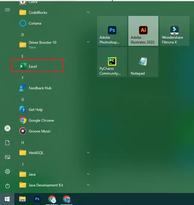The width and height of the screenshot is (194, 205).
Task: Open the Documents shortcut icon
Action: 7,143
